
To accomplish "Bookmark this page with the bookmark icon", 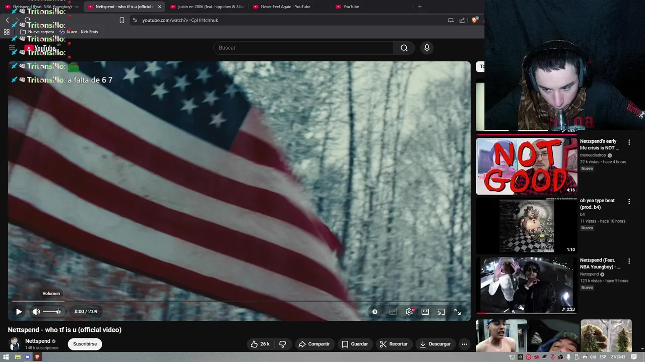I will coord(122,20).
